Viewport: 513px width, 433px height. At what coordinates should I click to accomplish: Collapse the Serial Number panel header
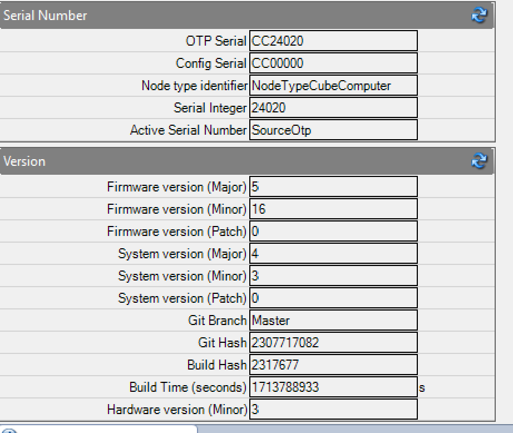pyautogui.click(x=223, y=15)
